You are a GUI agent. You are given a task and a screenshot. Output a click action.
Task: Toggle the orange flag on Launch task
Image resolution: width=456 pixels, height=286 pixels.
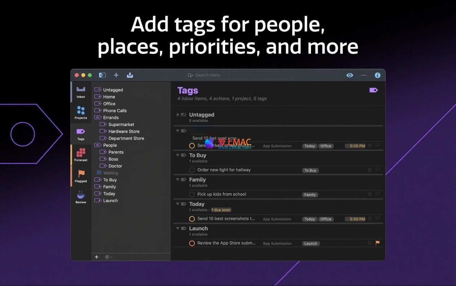(x=377, y=243)
